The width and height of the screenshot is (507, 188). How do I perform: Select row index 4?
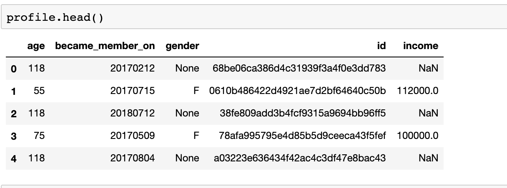pyautogui.click(x=13, y=158)
